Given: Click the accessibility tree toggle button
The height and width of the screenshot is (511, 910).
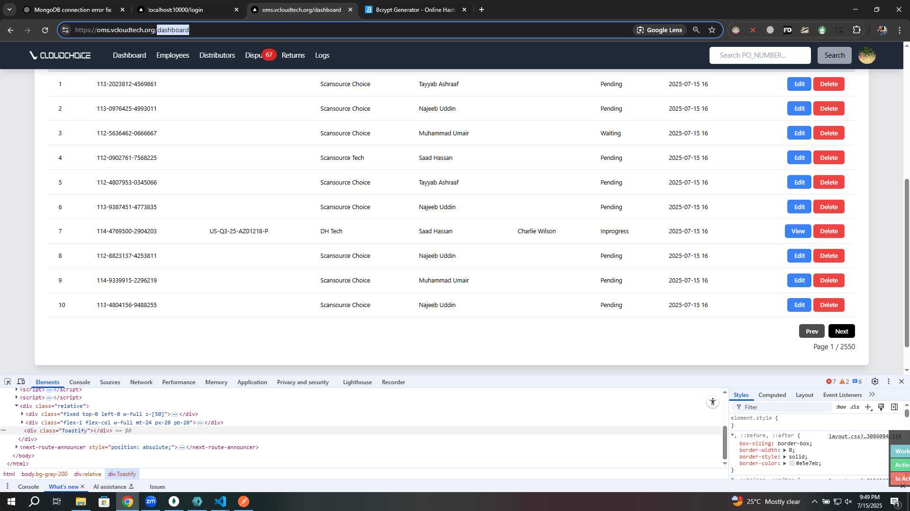Looking at the screenshot, I should click(713, 402).
